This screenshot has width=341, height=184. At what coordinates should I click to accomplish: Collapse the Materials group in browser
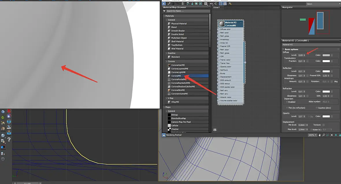pos(164,16)
